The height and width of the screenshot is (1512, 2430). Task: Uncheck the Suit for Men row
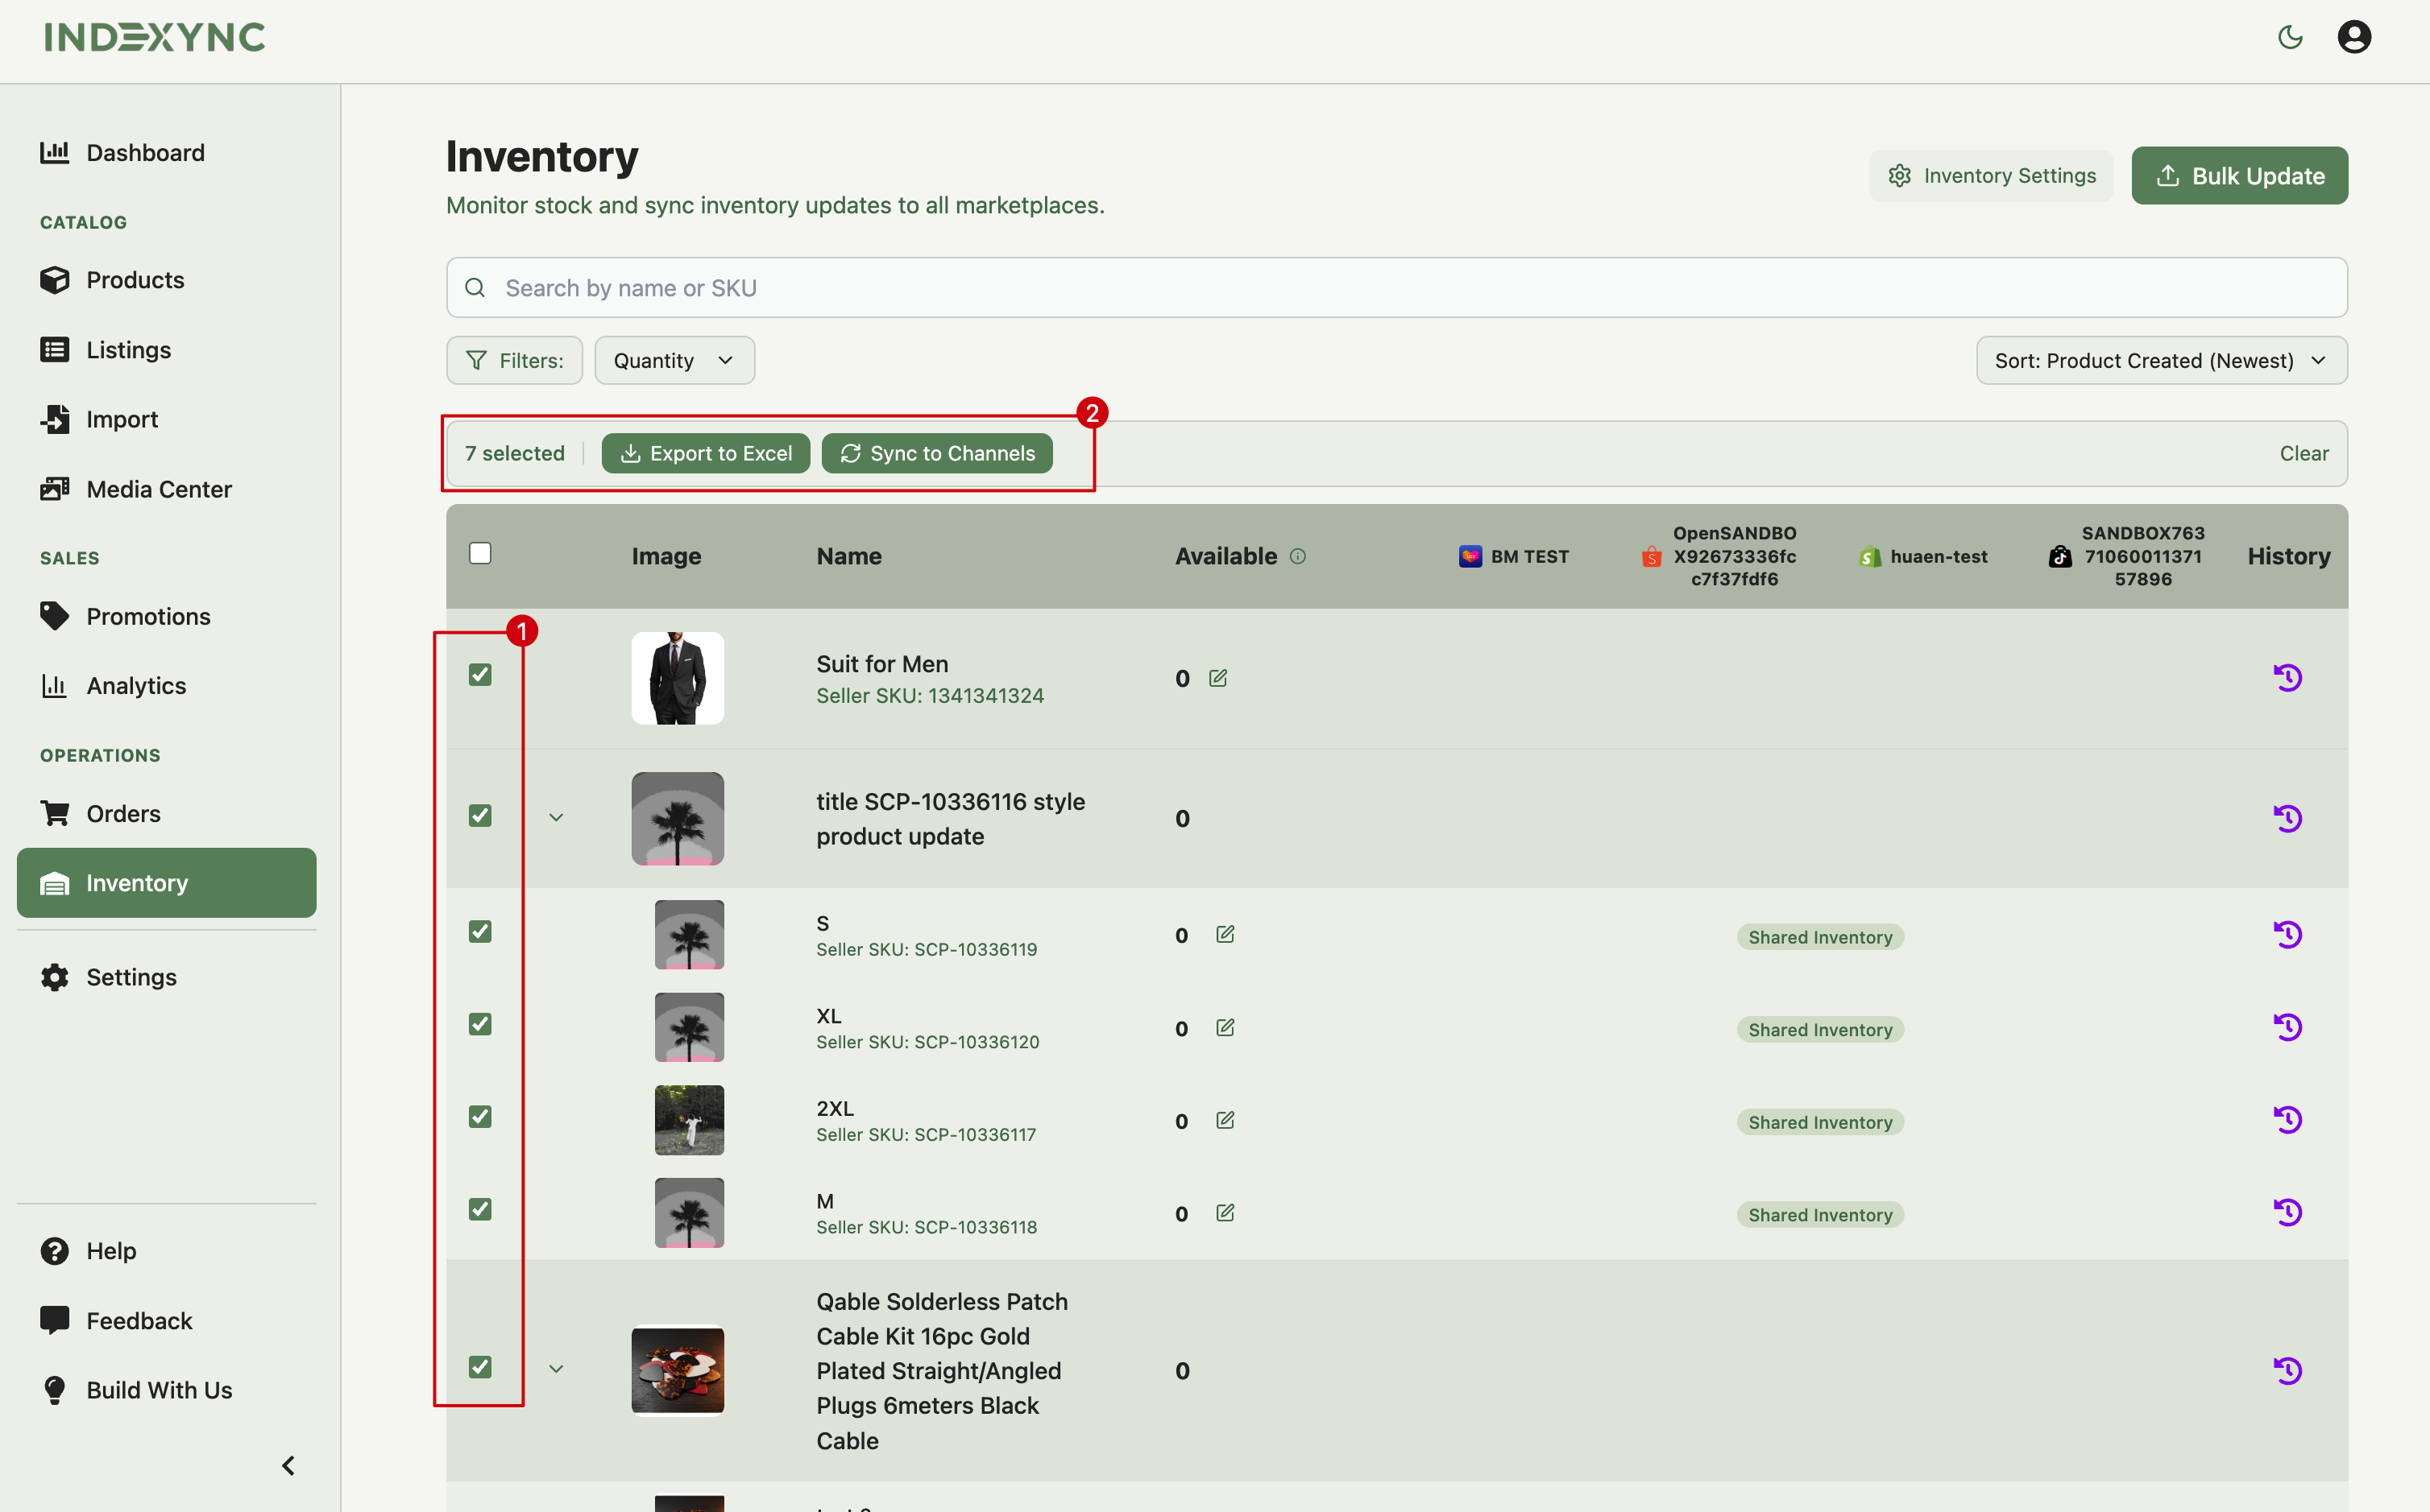point(480,675)
